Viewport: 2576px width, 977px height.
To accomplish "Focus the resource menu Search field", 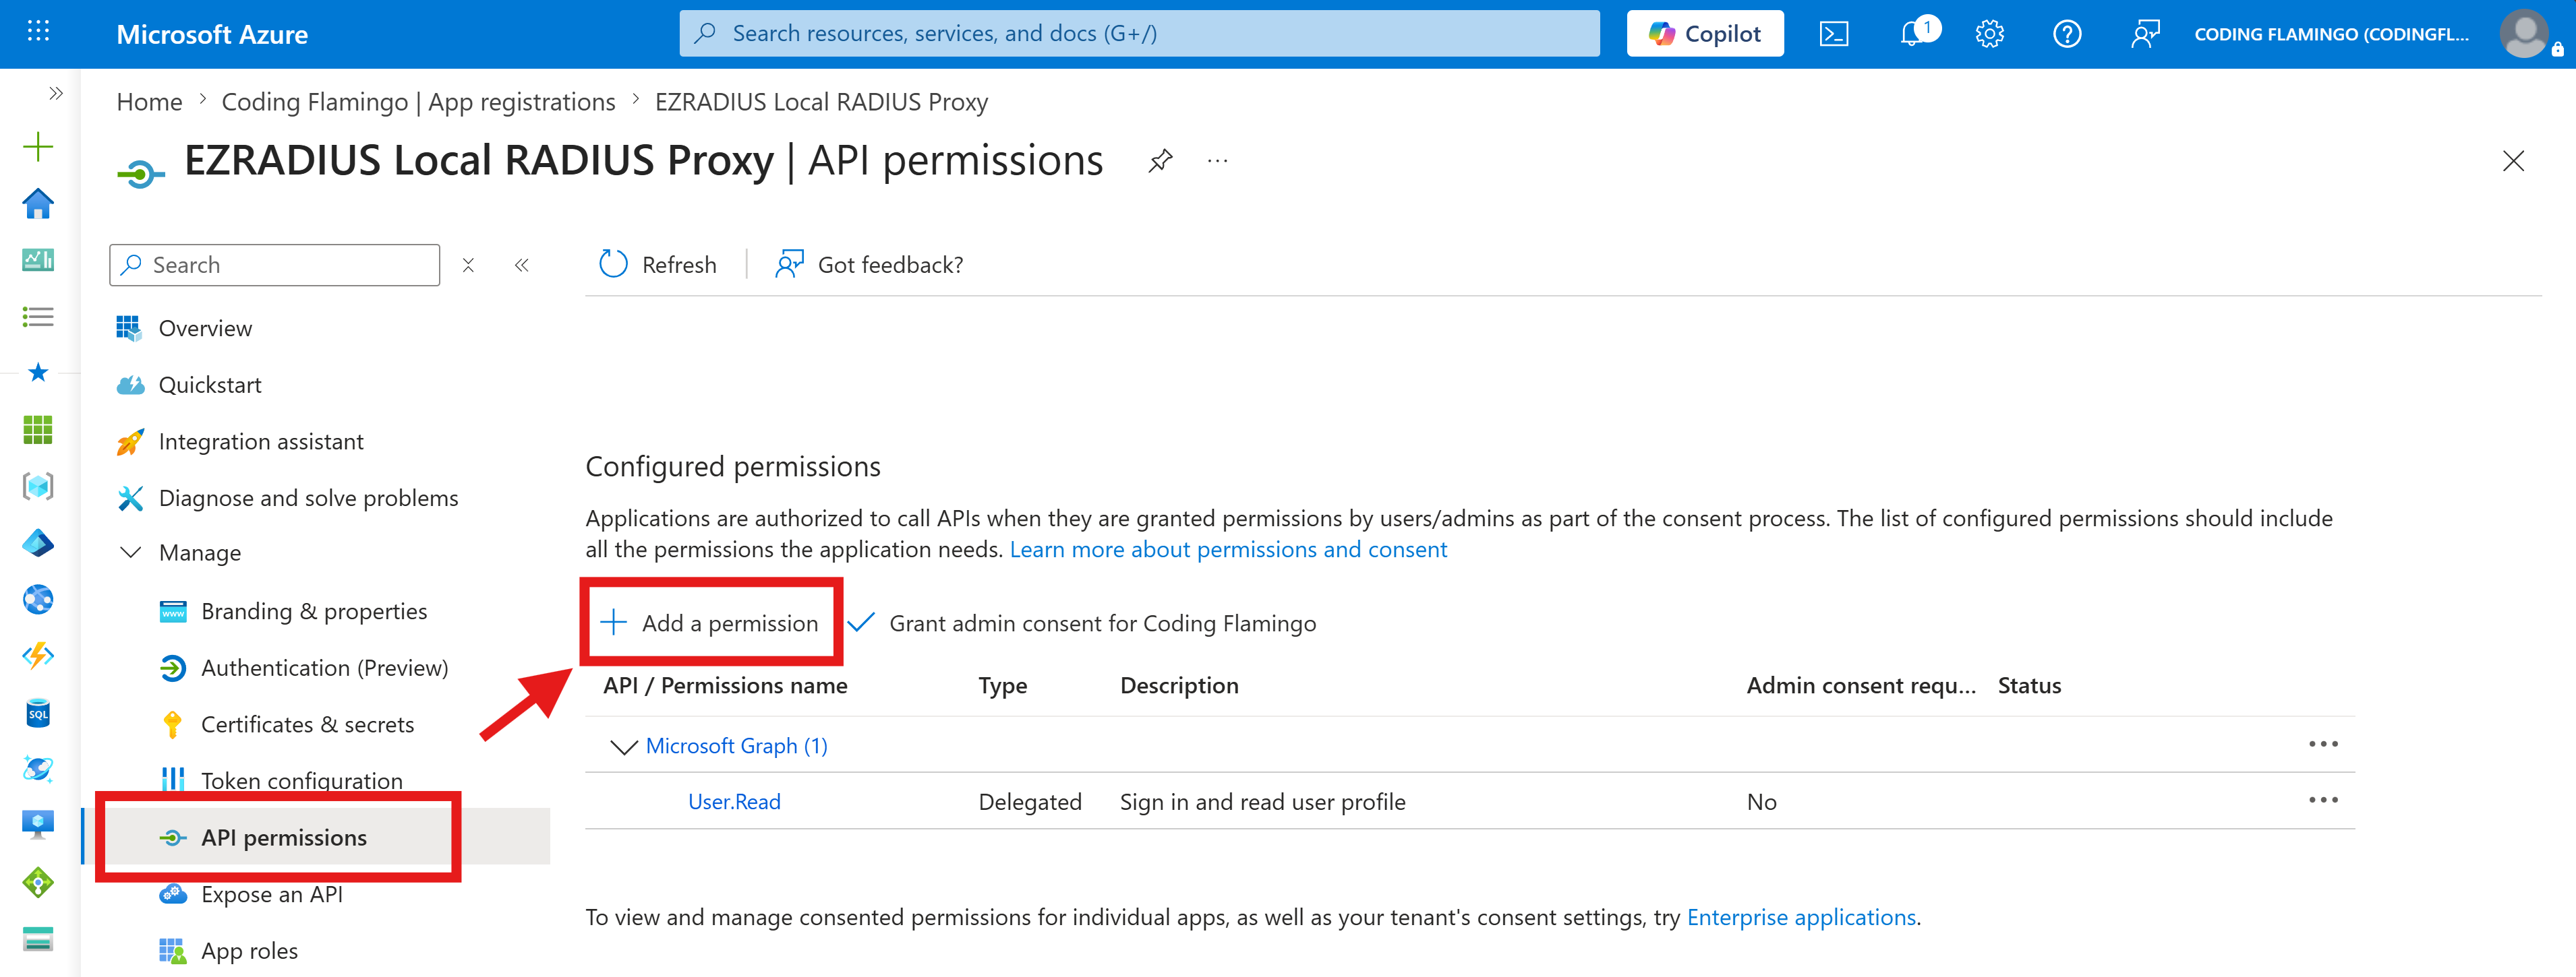I will 274,265.
